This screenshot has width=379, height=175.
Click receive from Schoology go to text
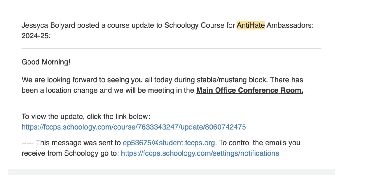pyautogui.click(x=70, y=153)
